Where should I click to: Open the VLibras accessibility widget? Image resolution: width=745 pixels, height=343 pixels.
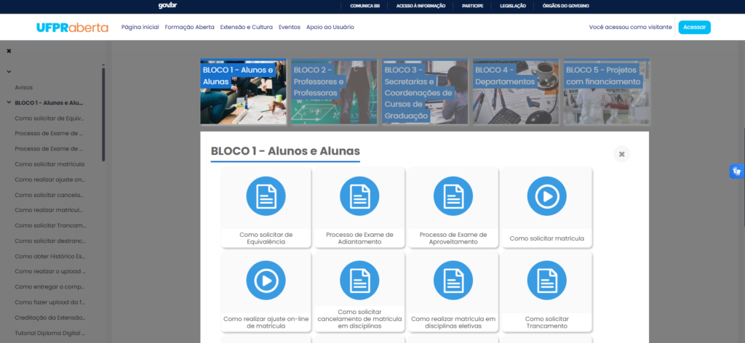[x=737, y=171]
